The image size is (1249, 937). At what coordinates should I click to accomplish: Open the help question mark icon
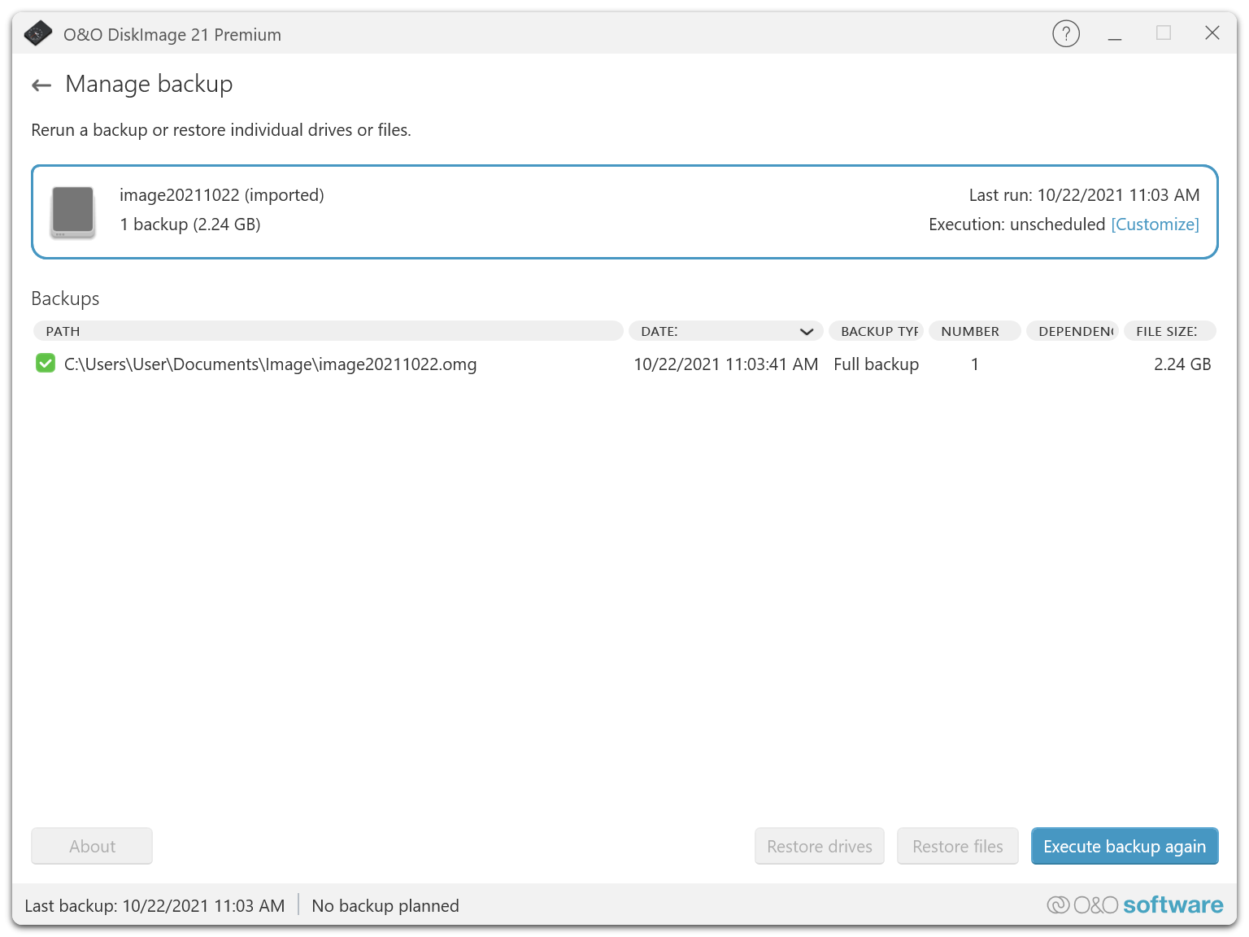pos(1066,33)
